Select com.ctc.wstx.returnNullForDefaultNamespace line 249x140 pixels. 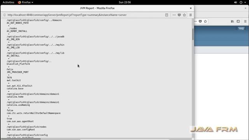click(33, 113)
